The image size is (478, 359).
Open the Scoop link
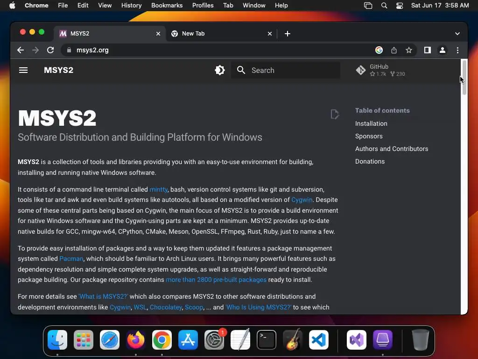194,307
